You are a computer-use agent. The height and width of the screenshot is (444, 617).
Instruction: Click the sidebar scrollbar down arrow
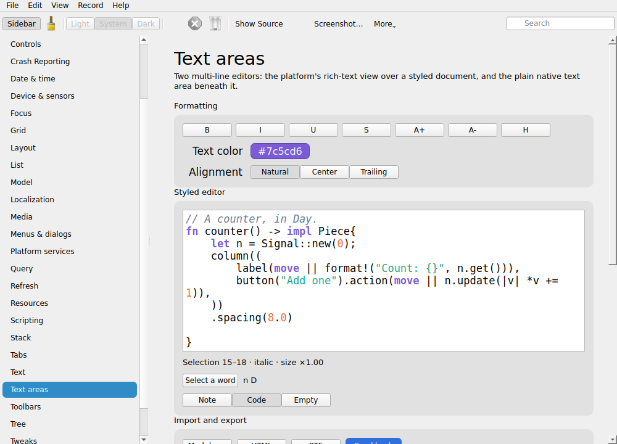(x=144, y=440)
